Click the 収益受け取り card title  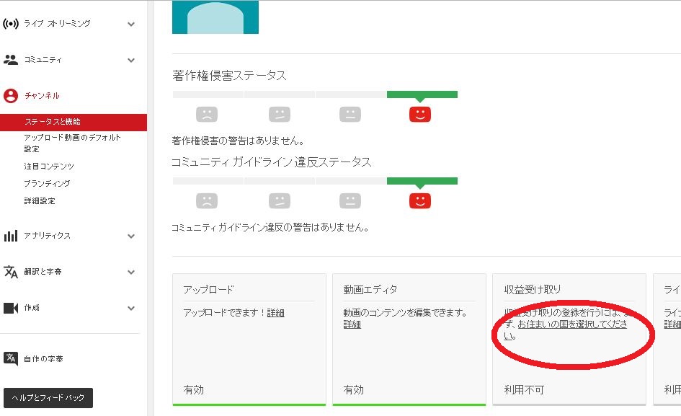click(x=533, y=290)
